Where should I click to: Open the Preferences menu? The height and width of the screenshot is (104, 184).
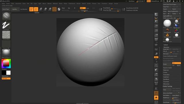click(x=72, y=3)
